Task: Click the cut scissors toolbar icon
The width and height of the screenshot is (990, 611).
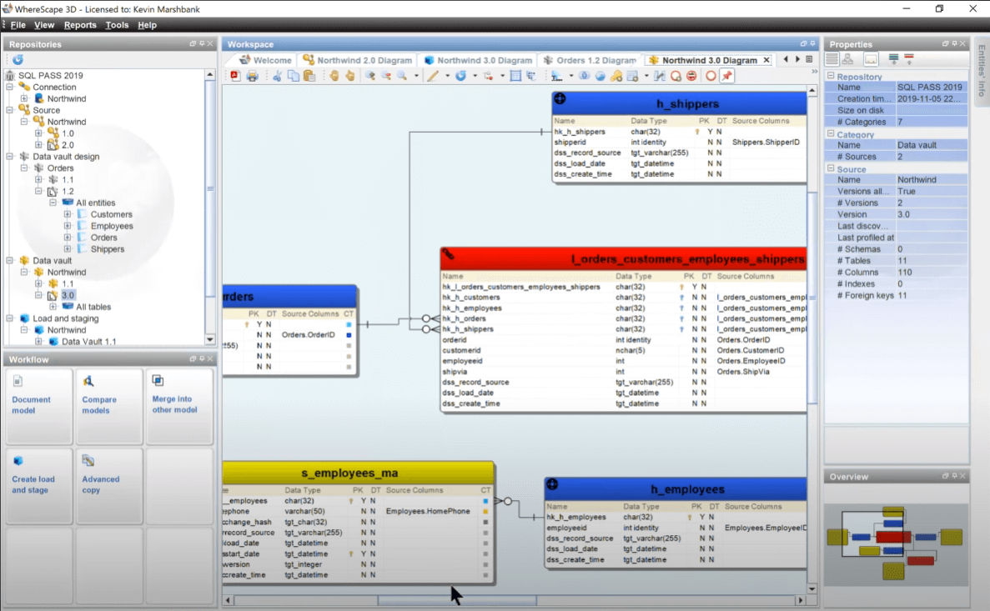Action: [278, 76]
